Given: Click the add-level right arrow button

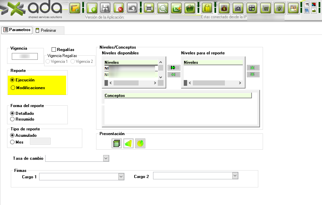Looking at the screenshot, I should (174, 68).
